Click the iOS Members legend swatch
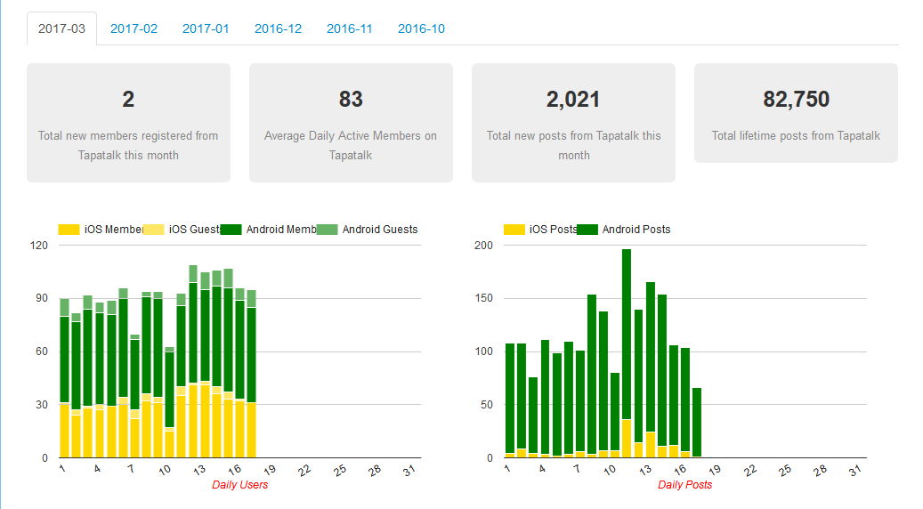Viewport: 923px width, 509px height. (x=69, y=230)
